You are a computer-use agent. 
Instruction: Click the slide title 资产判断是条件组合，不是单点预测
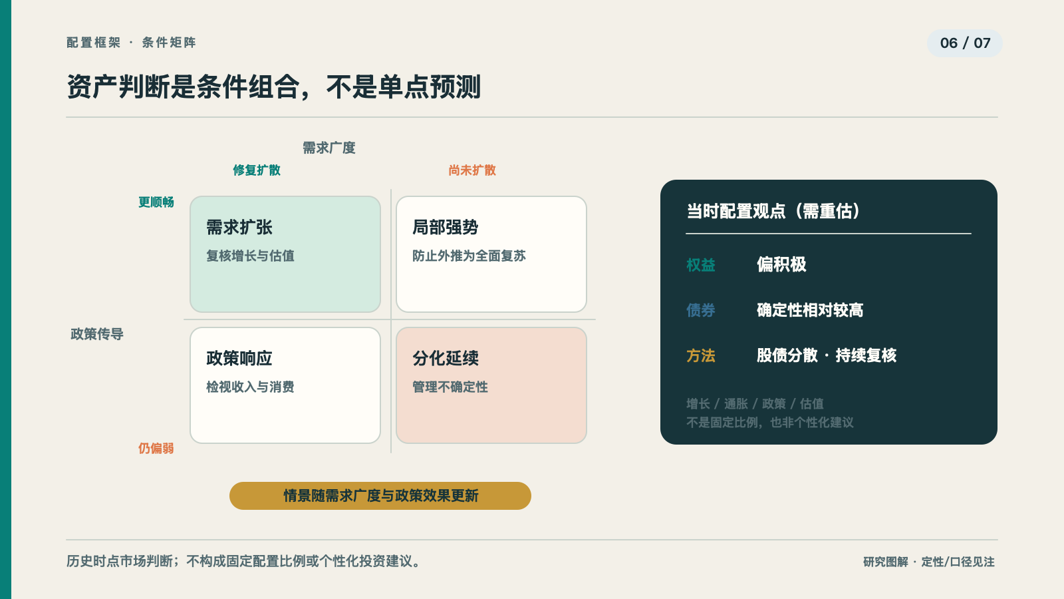(x=273, y=87)
